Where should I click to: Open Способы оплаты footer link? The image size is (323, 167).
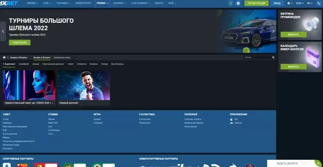(193, 119)
